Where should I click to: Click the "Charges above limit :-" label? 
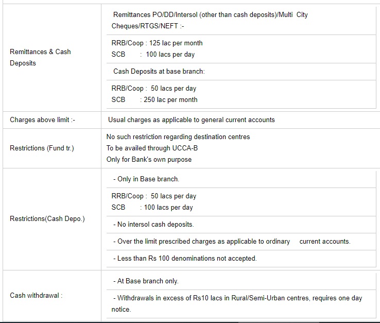pyautogui.click(x=42, y=120)
